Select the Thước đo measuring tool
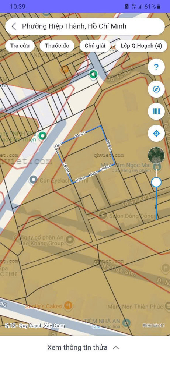 point(57,46)
